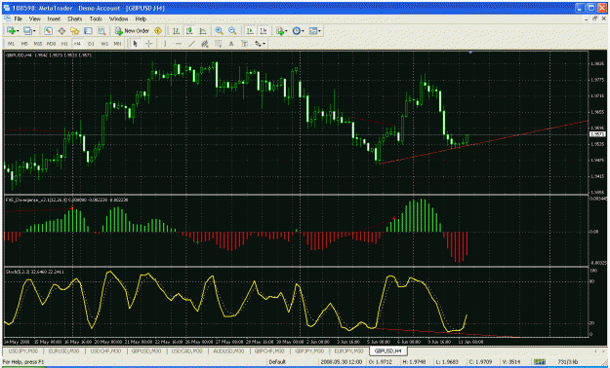610x368 pixels.
Task: Select the Crosshair tool
Action: 148,44
